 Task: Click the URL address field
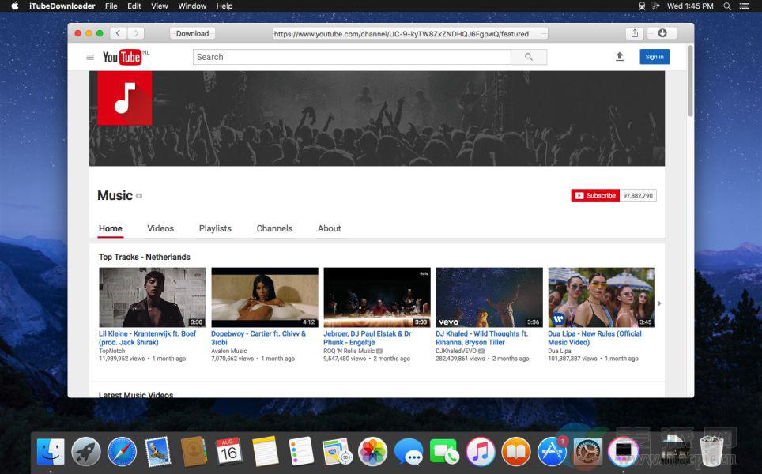[409, 34]
